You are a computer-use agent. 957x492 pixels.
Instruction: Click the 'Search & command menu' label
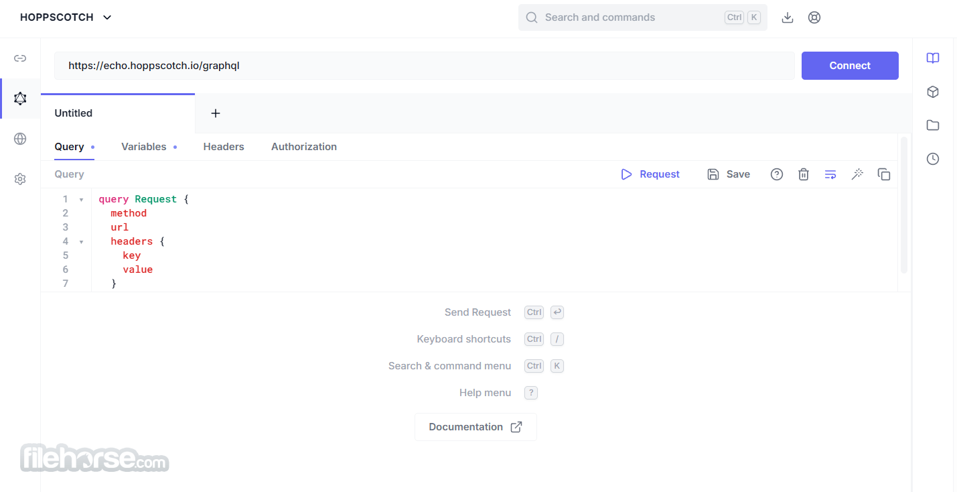(450, 366)
